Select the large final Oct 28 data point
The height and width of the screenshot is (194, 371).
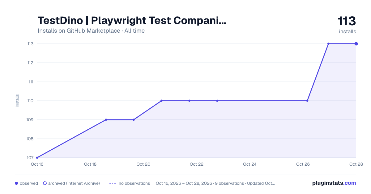[356, 44]
